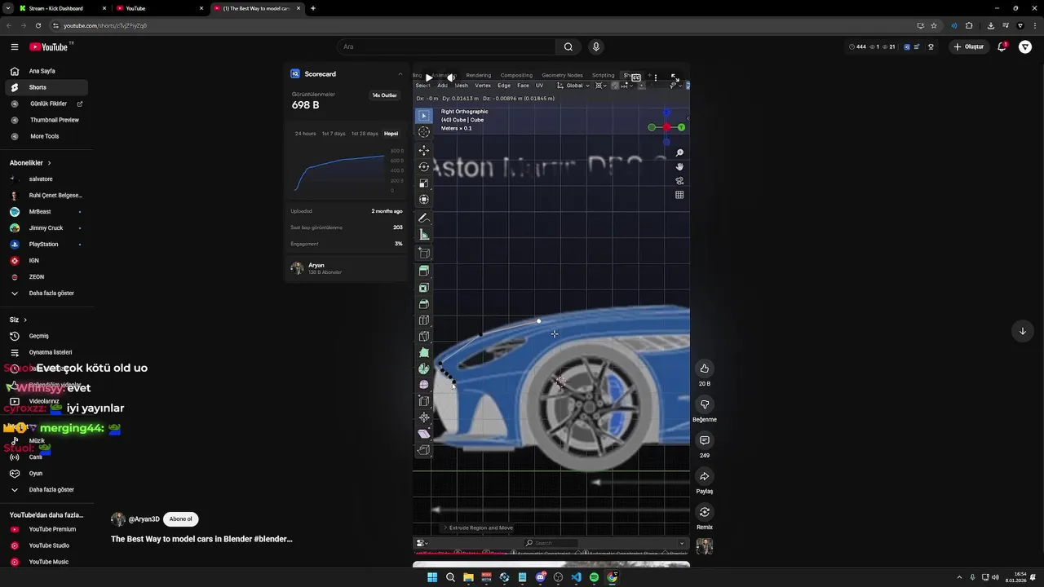Select the Hepsi chart range
Screen dimensions: 1044x587
coord(391,134)
